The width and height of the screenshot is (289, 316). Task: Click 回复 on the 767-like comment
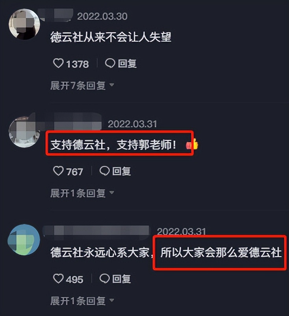coord(122,171)
